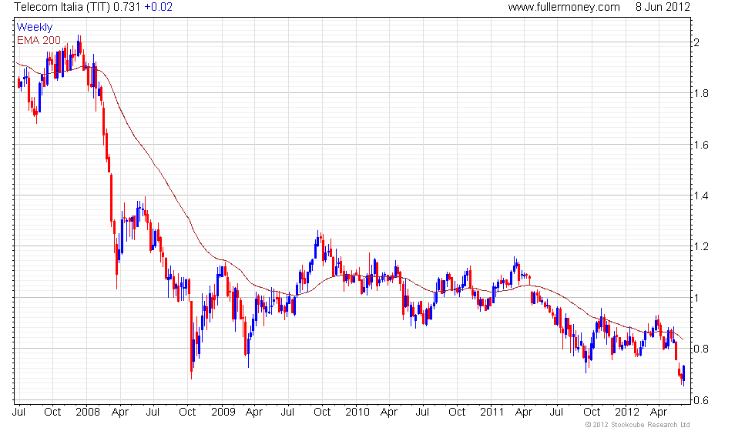Click the 2009 year label on time axis
Image resolution: width=755 pixels, height=431 pixels.
(223, 413)
